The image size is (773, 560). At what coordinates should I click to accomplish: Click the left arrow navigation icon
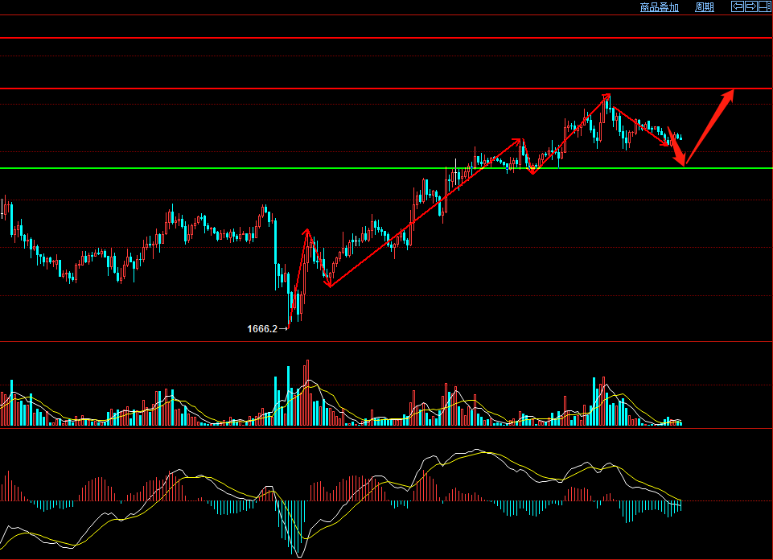pyautogui.click(x=738, y=6)
